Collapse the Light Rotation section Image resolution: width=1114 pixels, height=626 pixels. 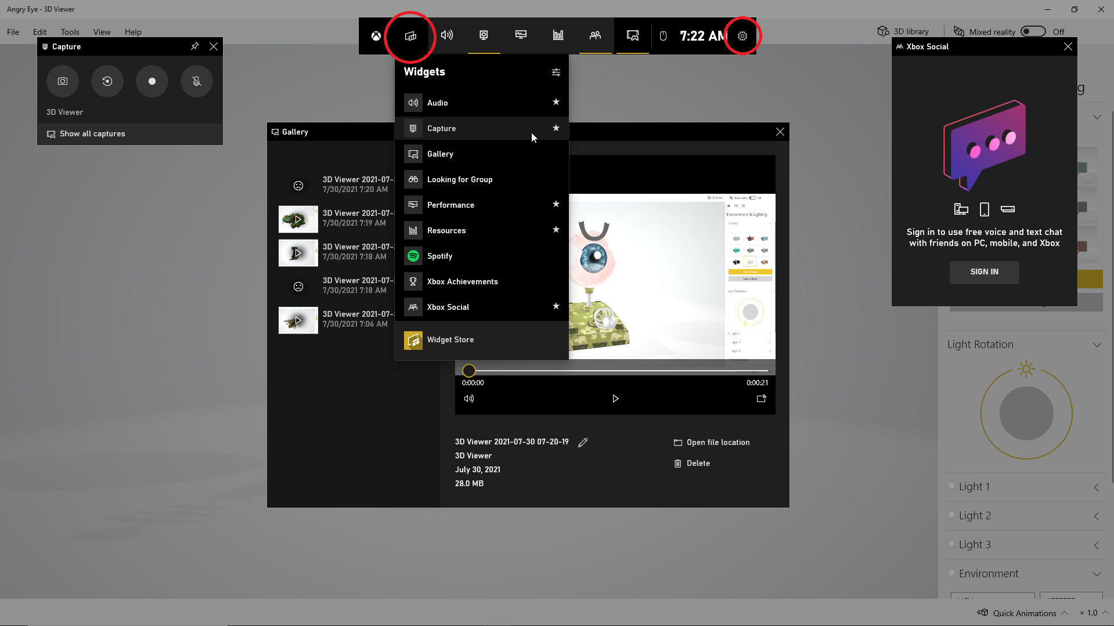point(1097,345)
